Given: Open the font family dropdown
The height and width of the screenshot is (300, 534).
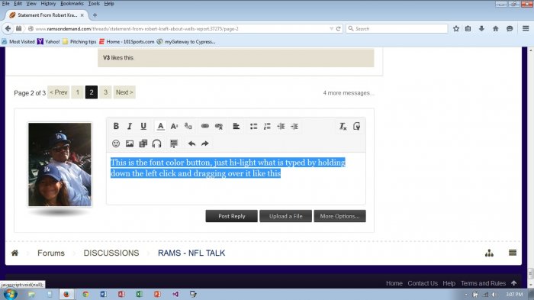Looking at the screenshot, I should pos(188,126).
